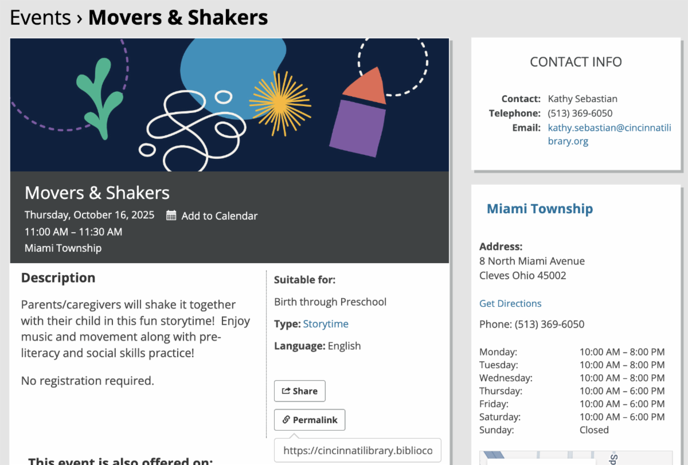Select the permalink URL text field
Screen dimensions: 688x465
(x=357, y=451)
